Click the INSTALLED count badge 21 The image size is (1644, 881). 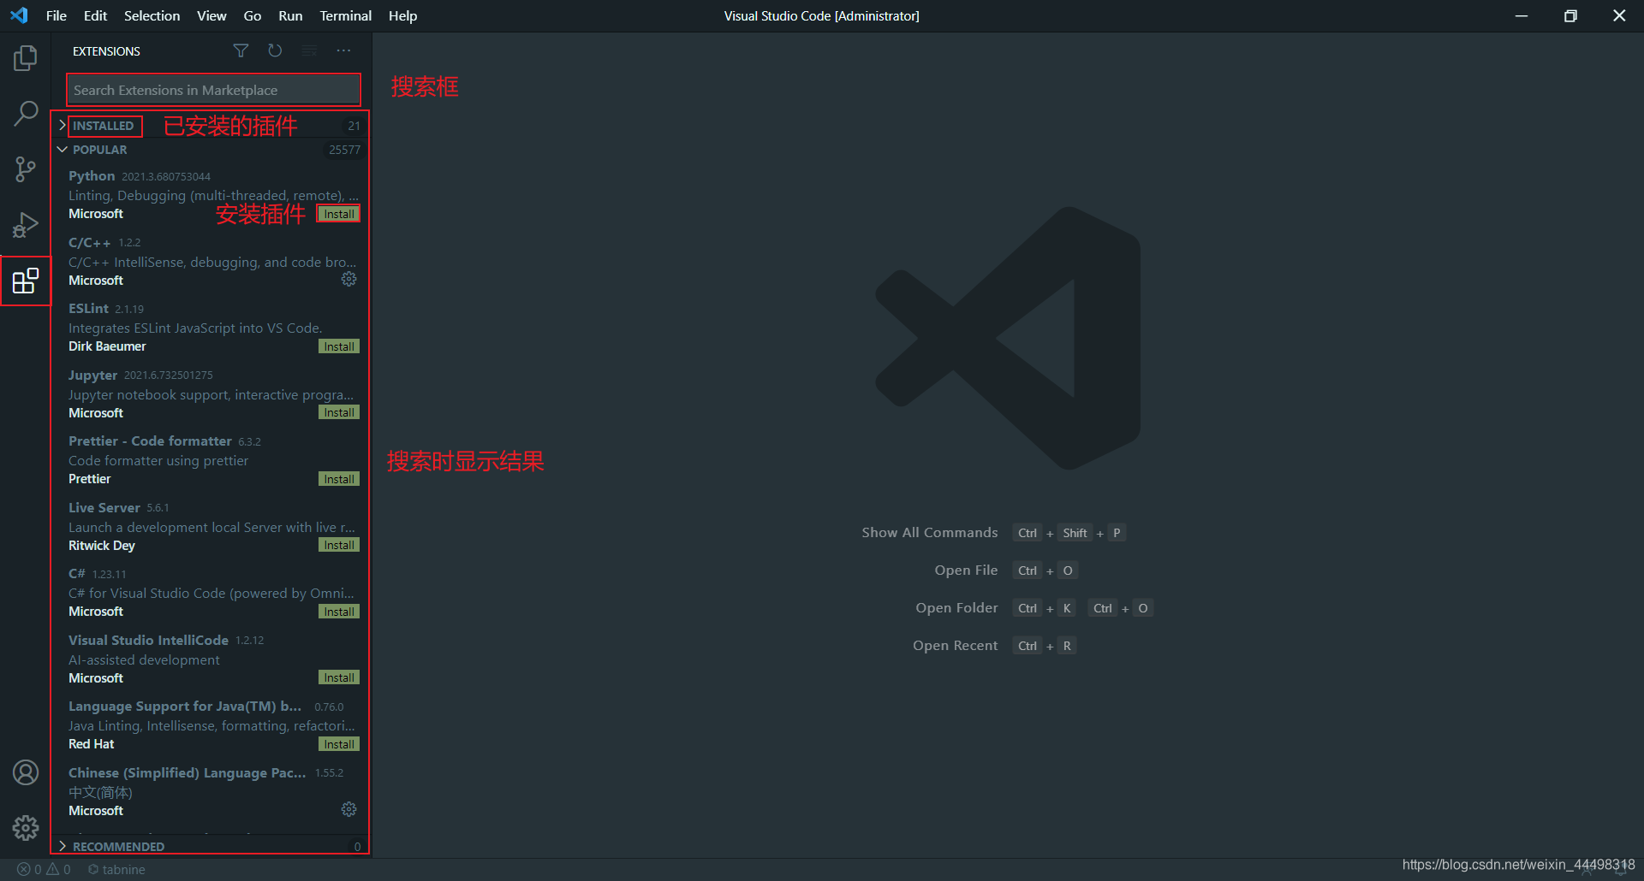tap(354, 126)
